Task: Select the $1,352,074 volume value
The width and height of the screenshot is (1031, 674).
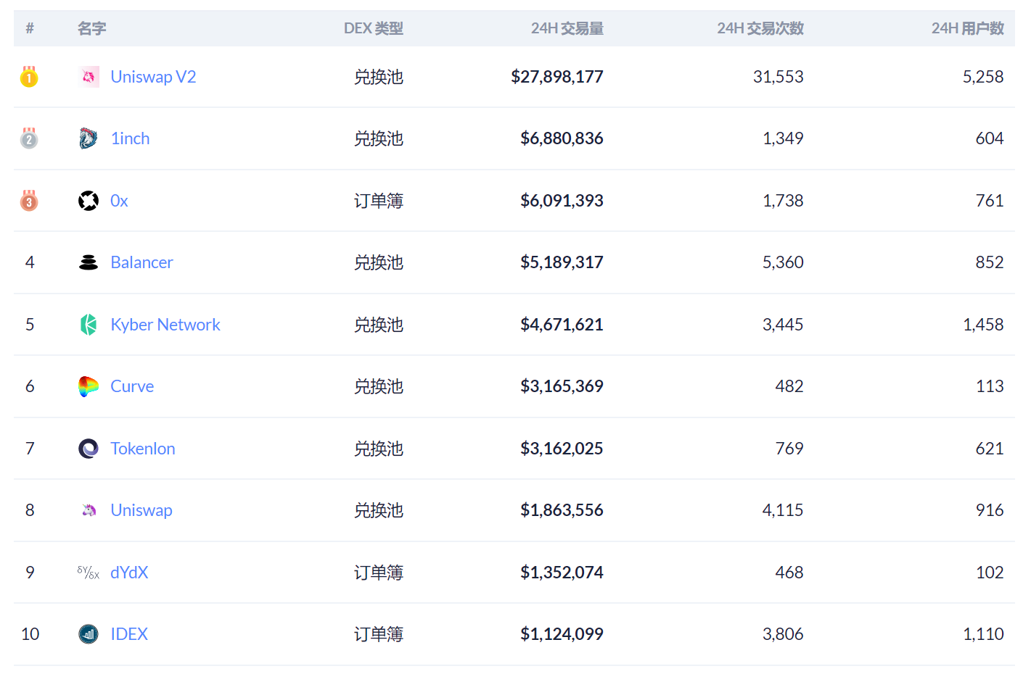Action: (562, 573)
